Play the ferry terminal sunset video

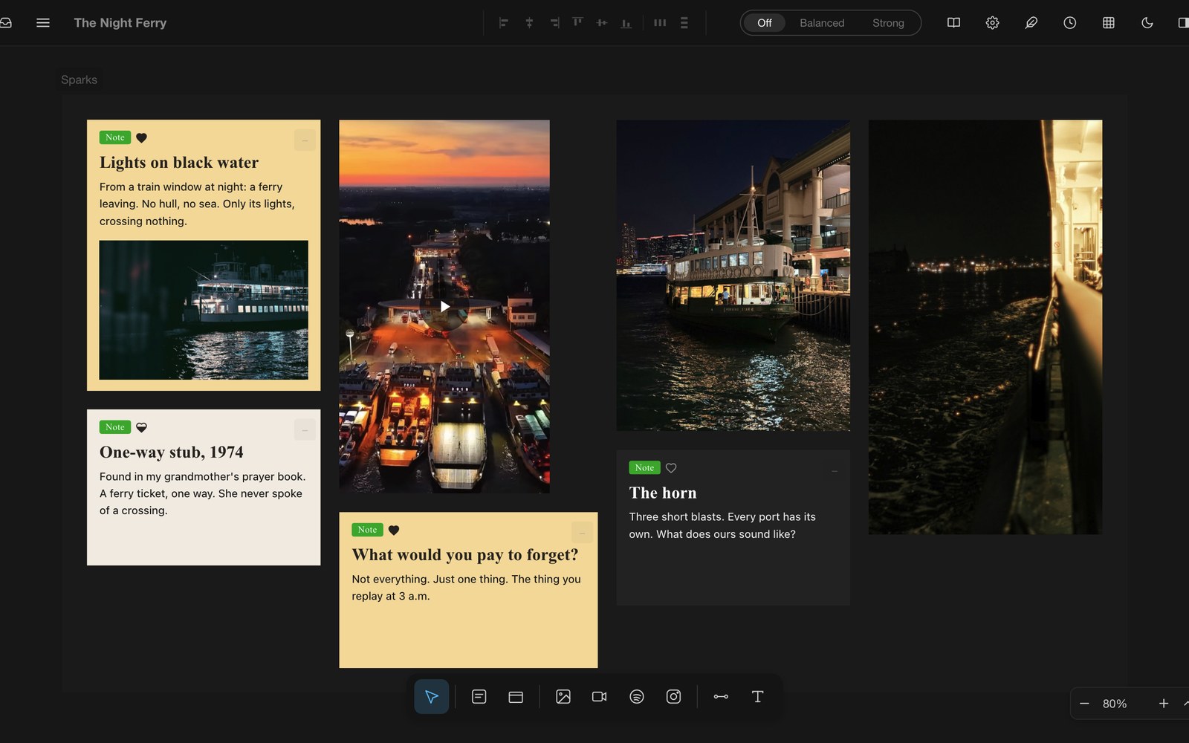point(444,306)
